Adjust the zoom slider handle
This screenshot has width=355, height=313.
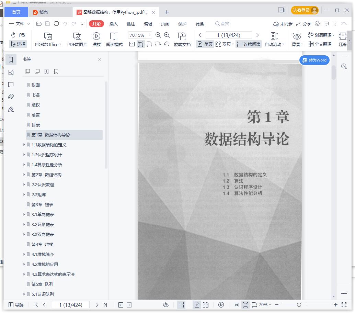coord(299,305)
